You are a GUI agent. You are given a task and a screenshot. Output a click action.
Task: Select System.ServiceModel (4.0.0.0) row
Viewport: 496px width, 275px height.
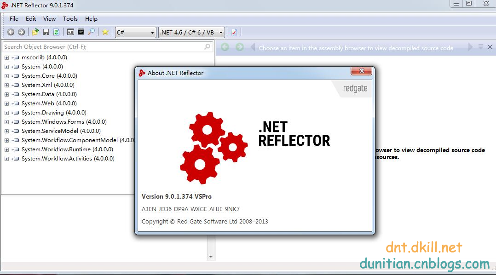(x=61, y=131)
